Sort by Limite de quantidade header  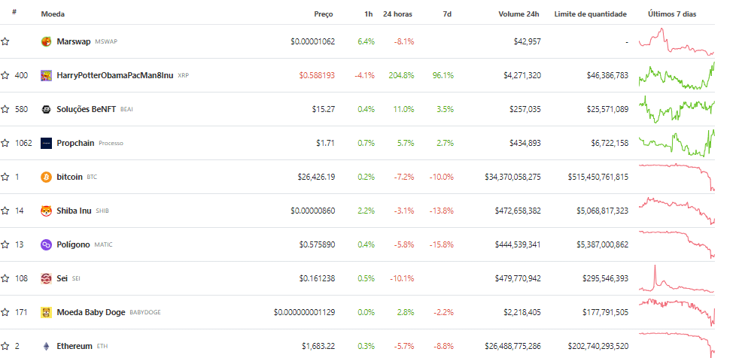[591, 14]
